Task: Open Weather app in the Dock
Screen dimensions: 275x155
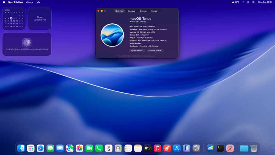Action: 210,148
